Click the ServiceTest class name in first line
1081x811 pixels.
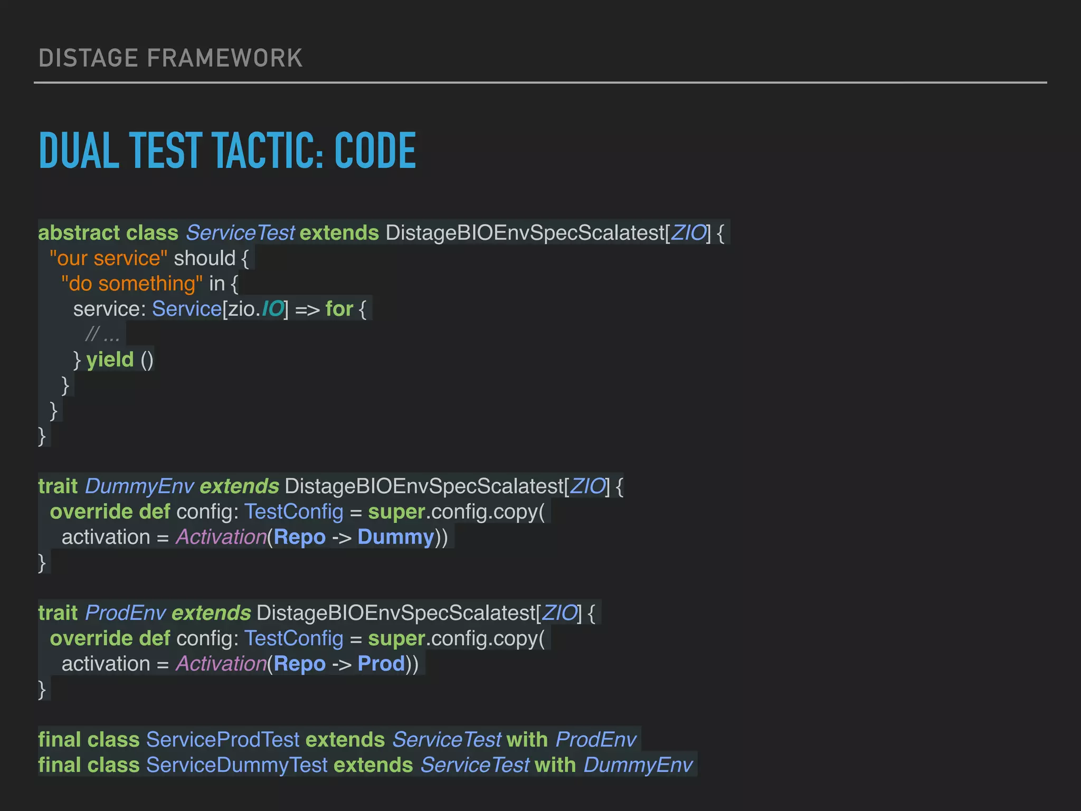click(x=240, y=233)
